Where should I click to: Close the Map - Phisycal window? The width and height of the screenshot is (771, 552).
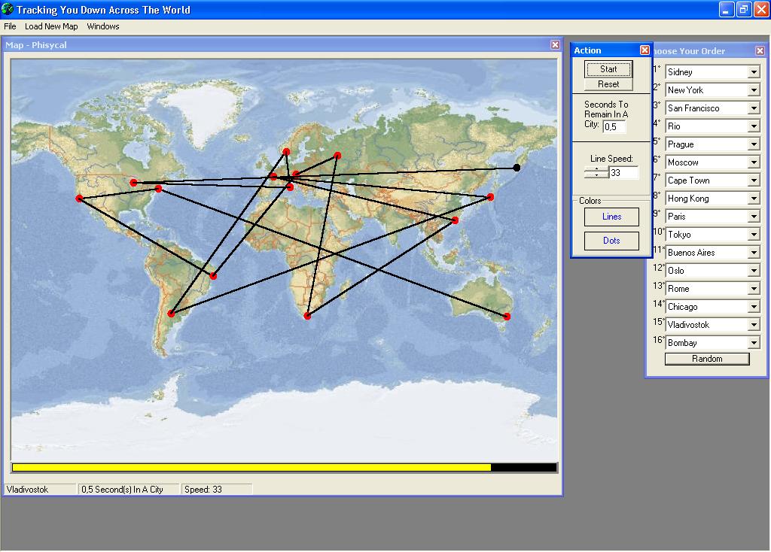[555, 45]
